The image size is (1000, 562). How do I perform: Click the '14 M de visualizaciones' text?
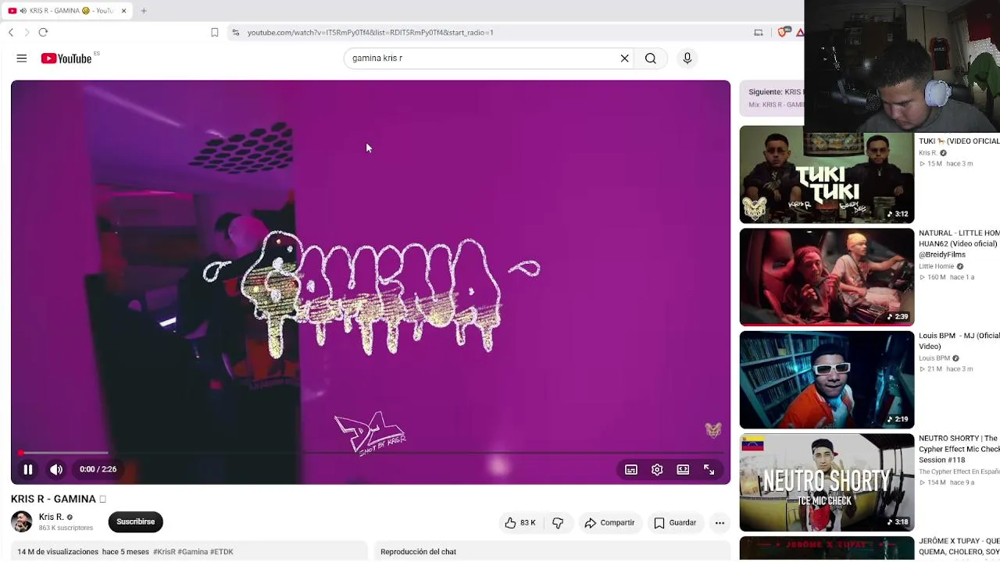click(58, 552)
